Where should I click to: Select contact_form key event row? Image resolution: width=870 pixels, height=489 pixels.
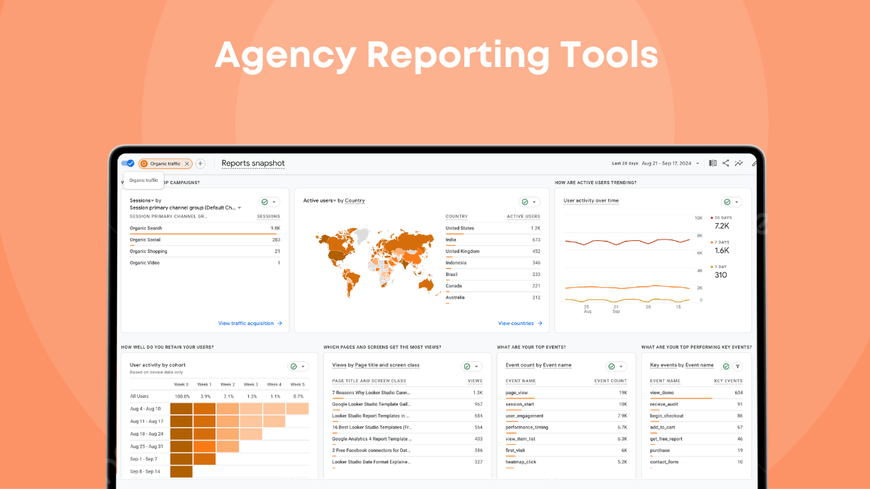(696, 462)
